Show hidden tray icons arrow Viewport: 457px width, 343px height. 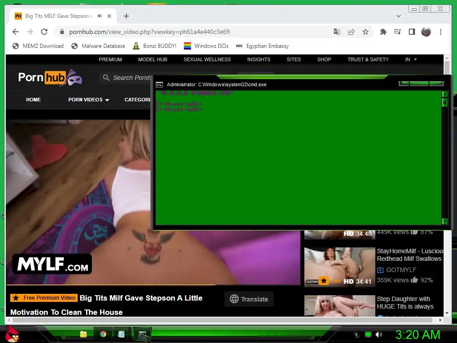pyautogui.click(x=356, y=335)
